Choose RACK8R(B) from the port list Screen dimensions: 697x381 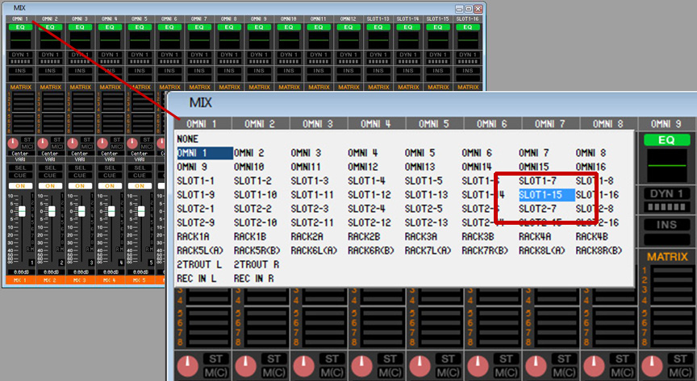click(x=599, y=251)
